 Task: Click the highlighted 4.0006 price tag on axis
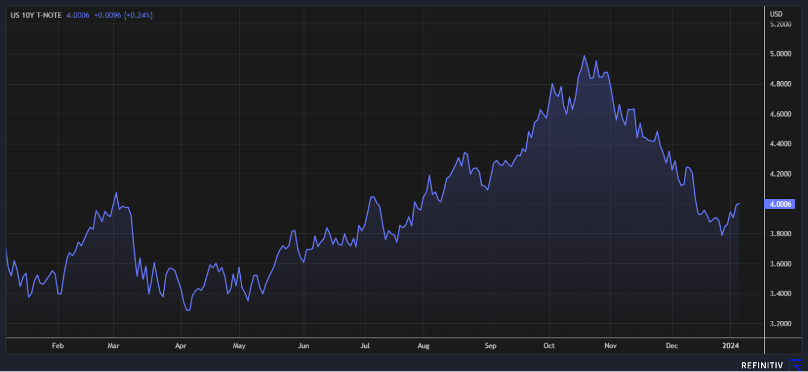click(780, 204)
